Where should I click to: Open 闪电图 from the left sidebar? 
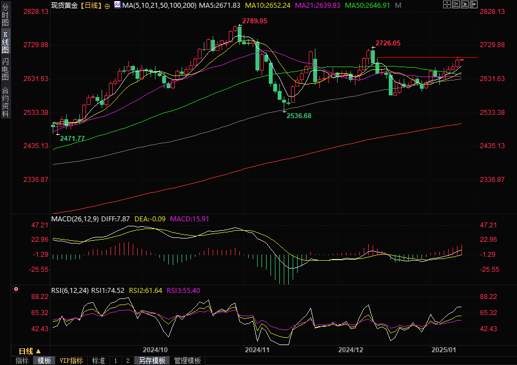pyautogui.click(x=5, y=69)
